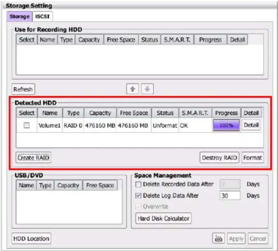Click S.M.A.R.T. header in Detected HDD table
Viewport: 278px width, 251px height.
click(195, 113)
